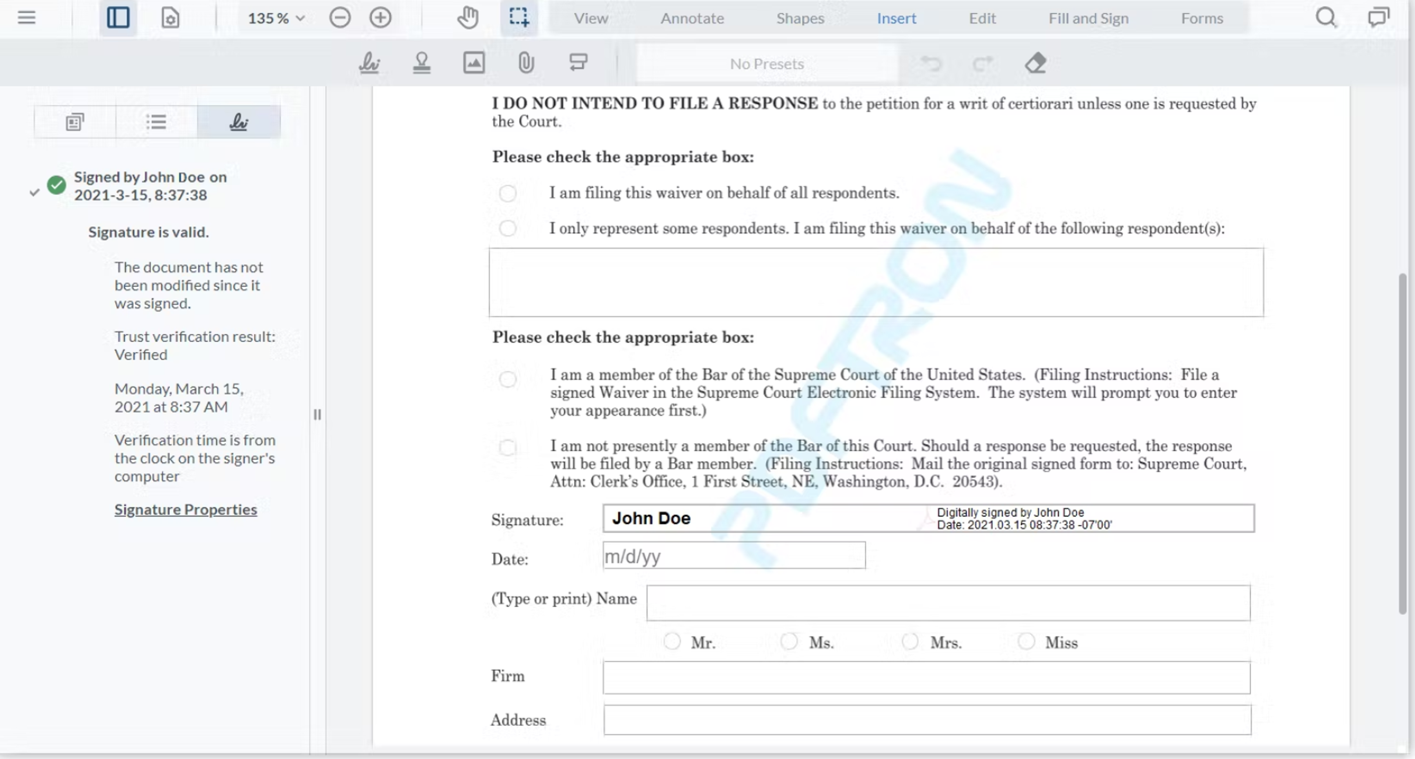Open the search magnifier icon
Screen dimensions: 1415x759
(x=1326, y=18)
